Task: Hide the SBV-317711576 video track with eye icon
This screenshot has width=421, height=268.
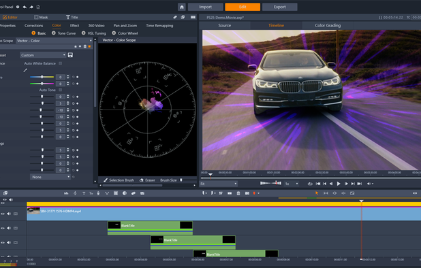Action: 3,214
